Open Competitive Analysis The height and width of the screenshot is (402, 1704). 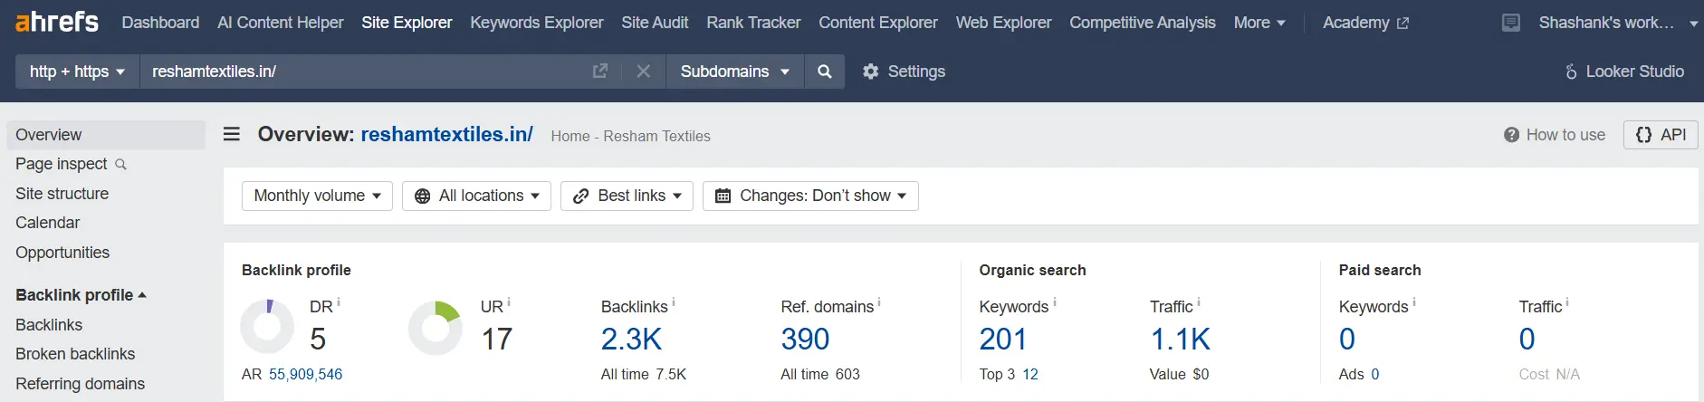(1143, 23)
